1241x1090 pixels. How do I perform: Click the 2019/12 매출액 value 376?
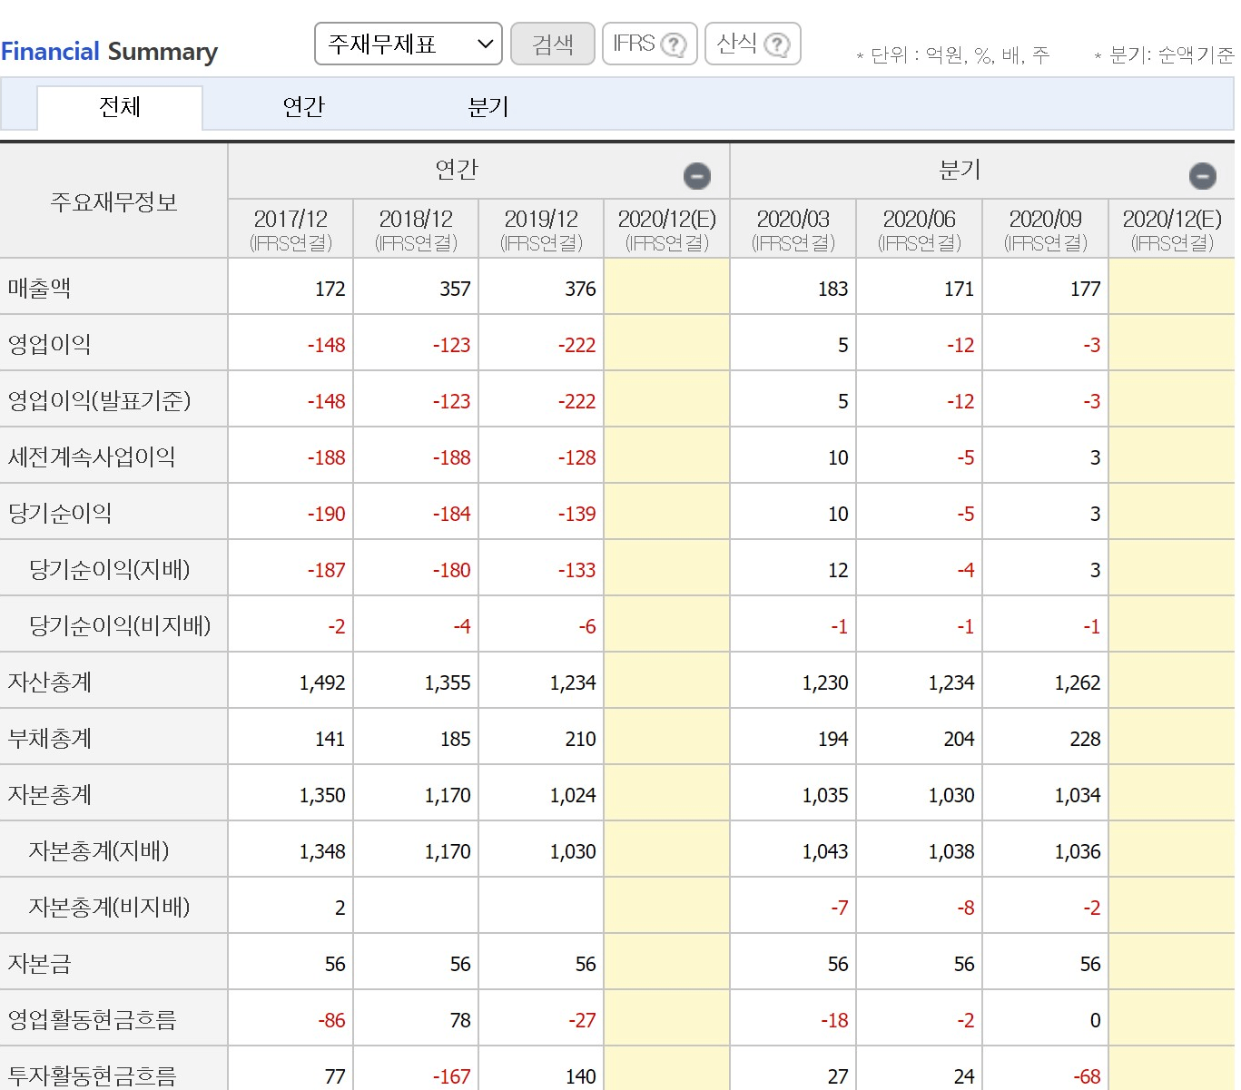579,289
